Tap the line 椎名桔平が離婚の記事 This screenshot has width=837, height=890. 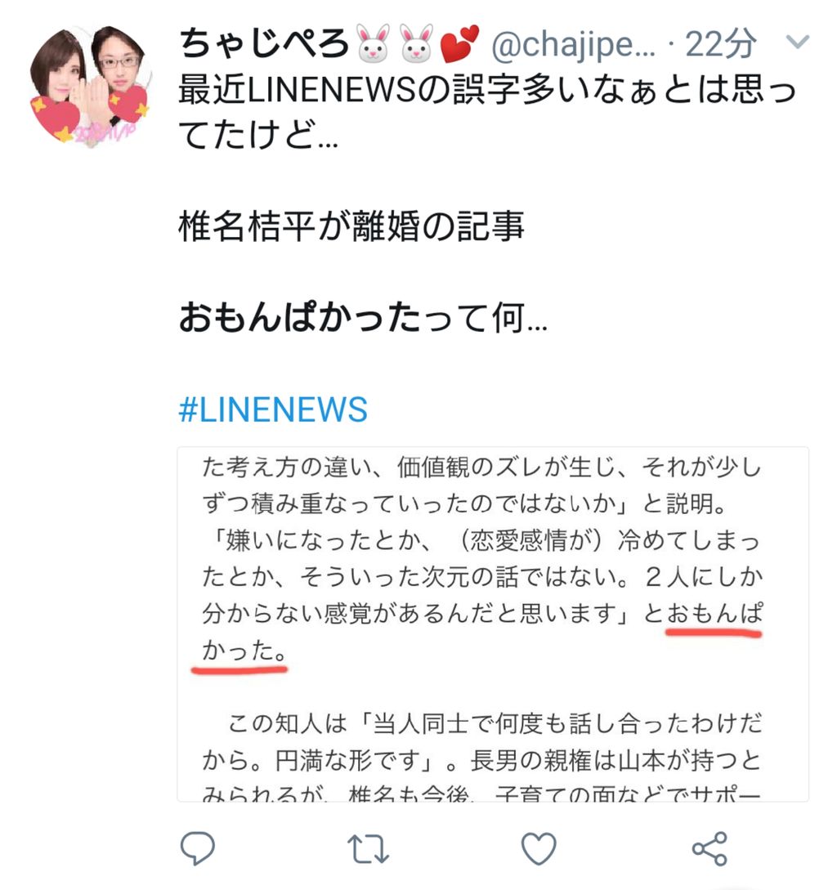351,226
